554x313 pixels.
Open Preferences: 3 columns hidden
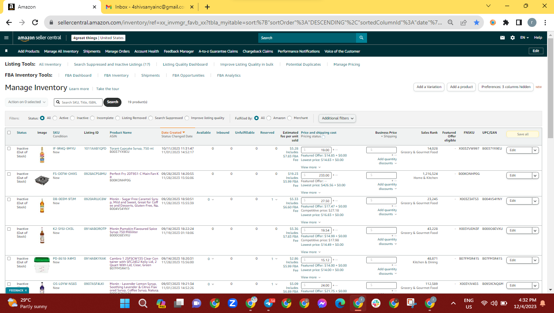point(506,87)
